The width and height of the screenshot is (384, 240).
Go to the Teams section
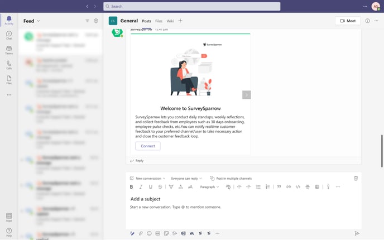click(x=9, y=50)
